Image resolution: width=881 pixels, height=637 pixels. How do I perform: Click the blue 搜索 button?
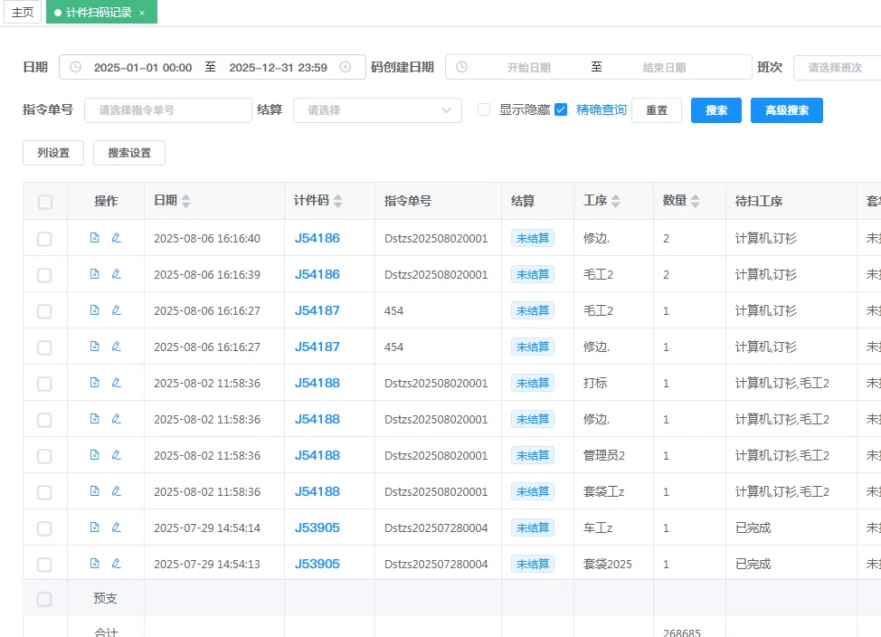[x=715, y=110]
